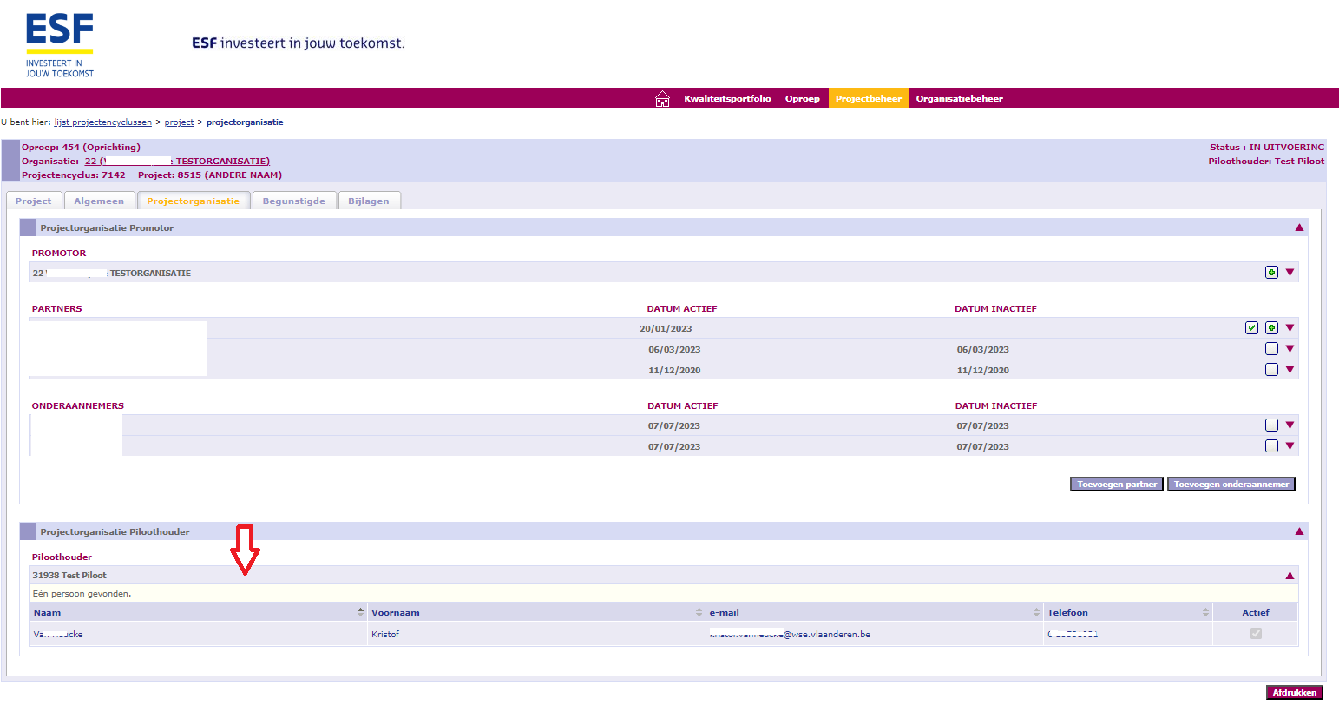The width and height of the screenshot is (1339, 712).
Task: Switch to Project tab
Action: [34, 201]
